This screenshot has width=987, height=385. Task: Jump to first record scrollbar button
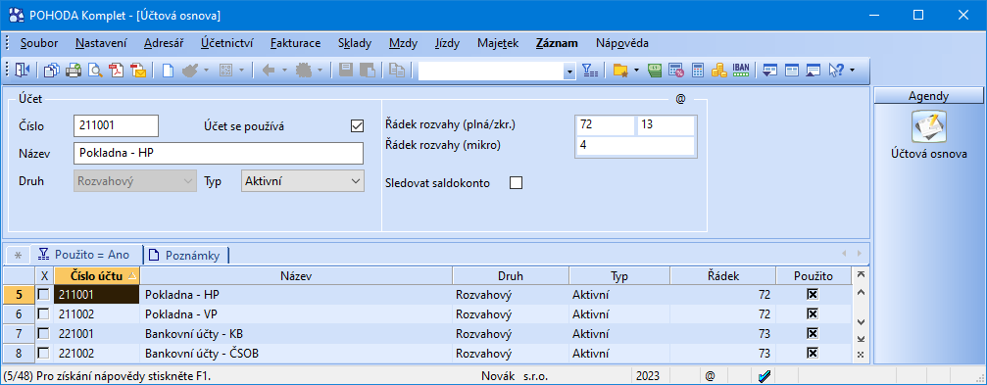pyautogui.click(x=861, y=275)
